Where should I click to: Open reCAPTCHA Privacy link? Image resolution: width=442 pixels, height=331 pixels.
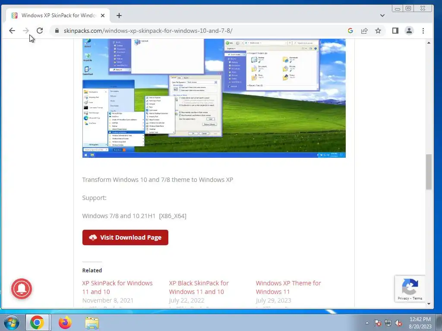pos(403,298)
